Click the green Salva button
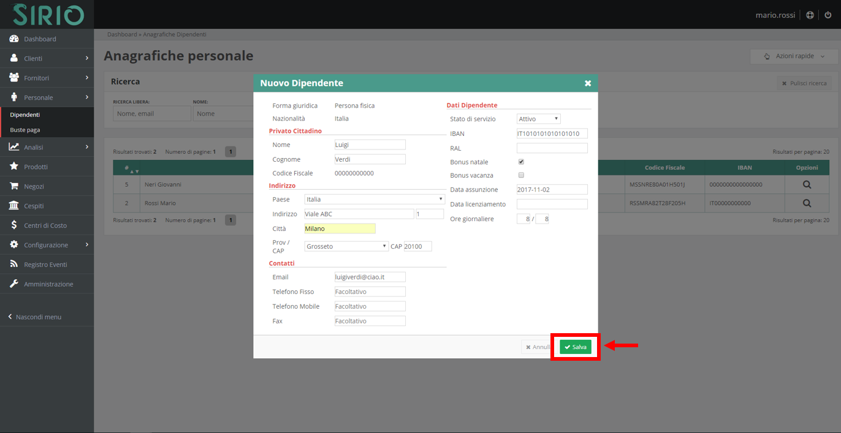 coord(575,347)
